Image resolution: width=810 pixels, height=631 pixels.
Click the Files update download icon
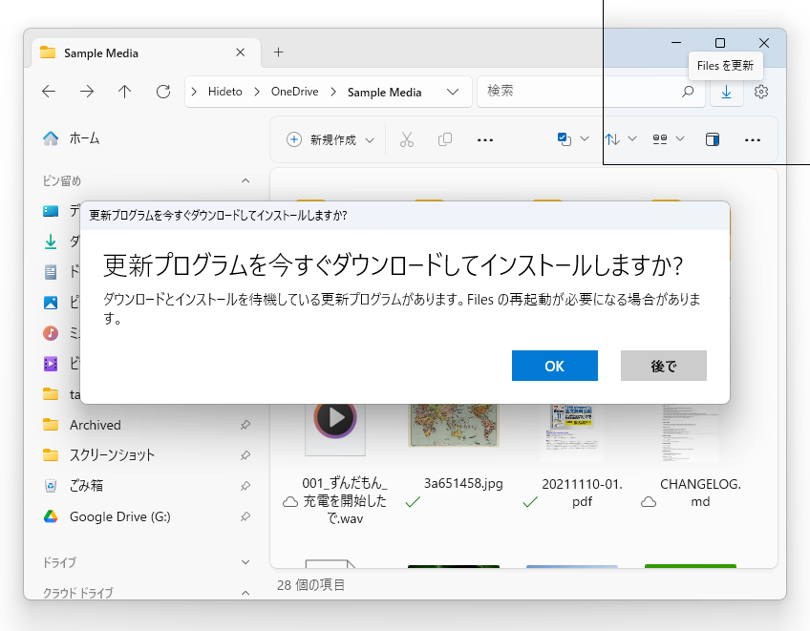point(726,92)
